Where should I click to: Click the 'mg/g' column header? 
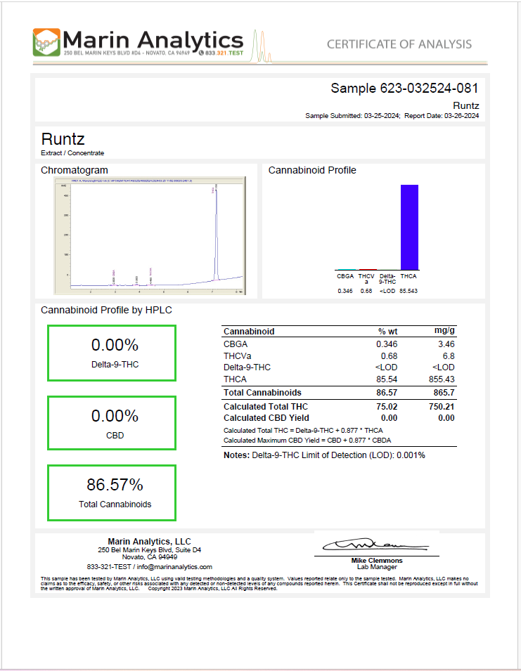[x=444, y=331]
